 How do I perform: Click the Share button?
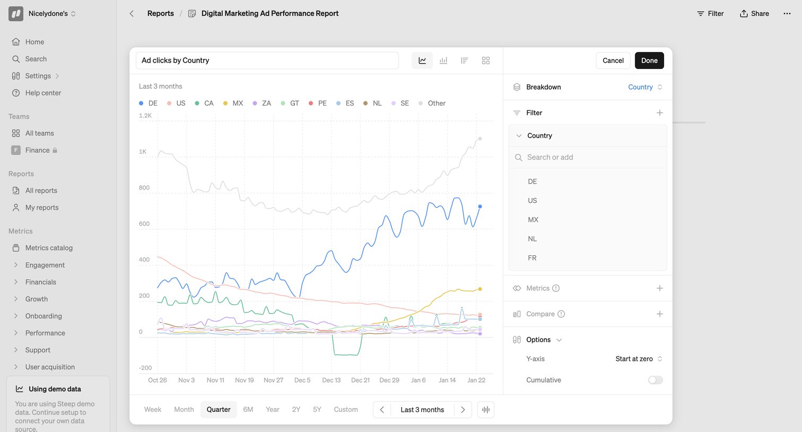(754, 13)
